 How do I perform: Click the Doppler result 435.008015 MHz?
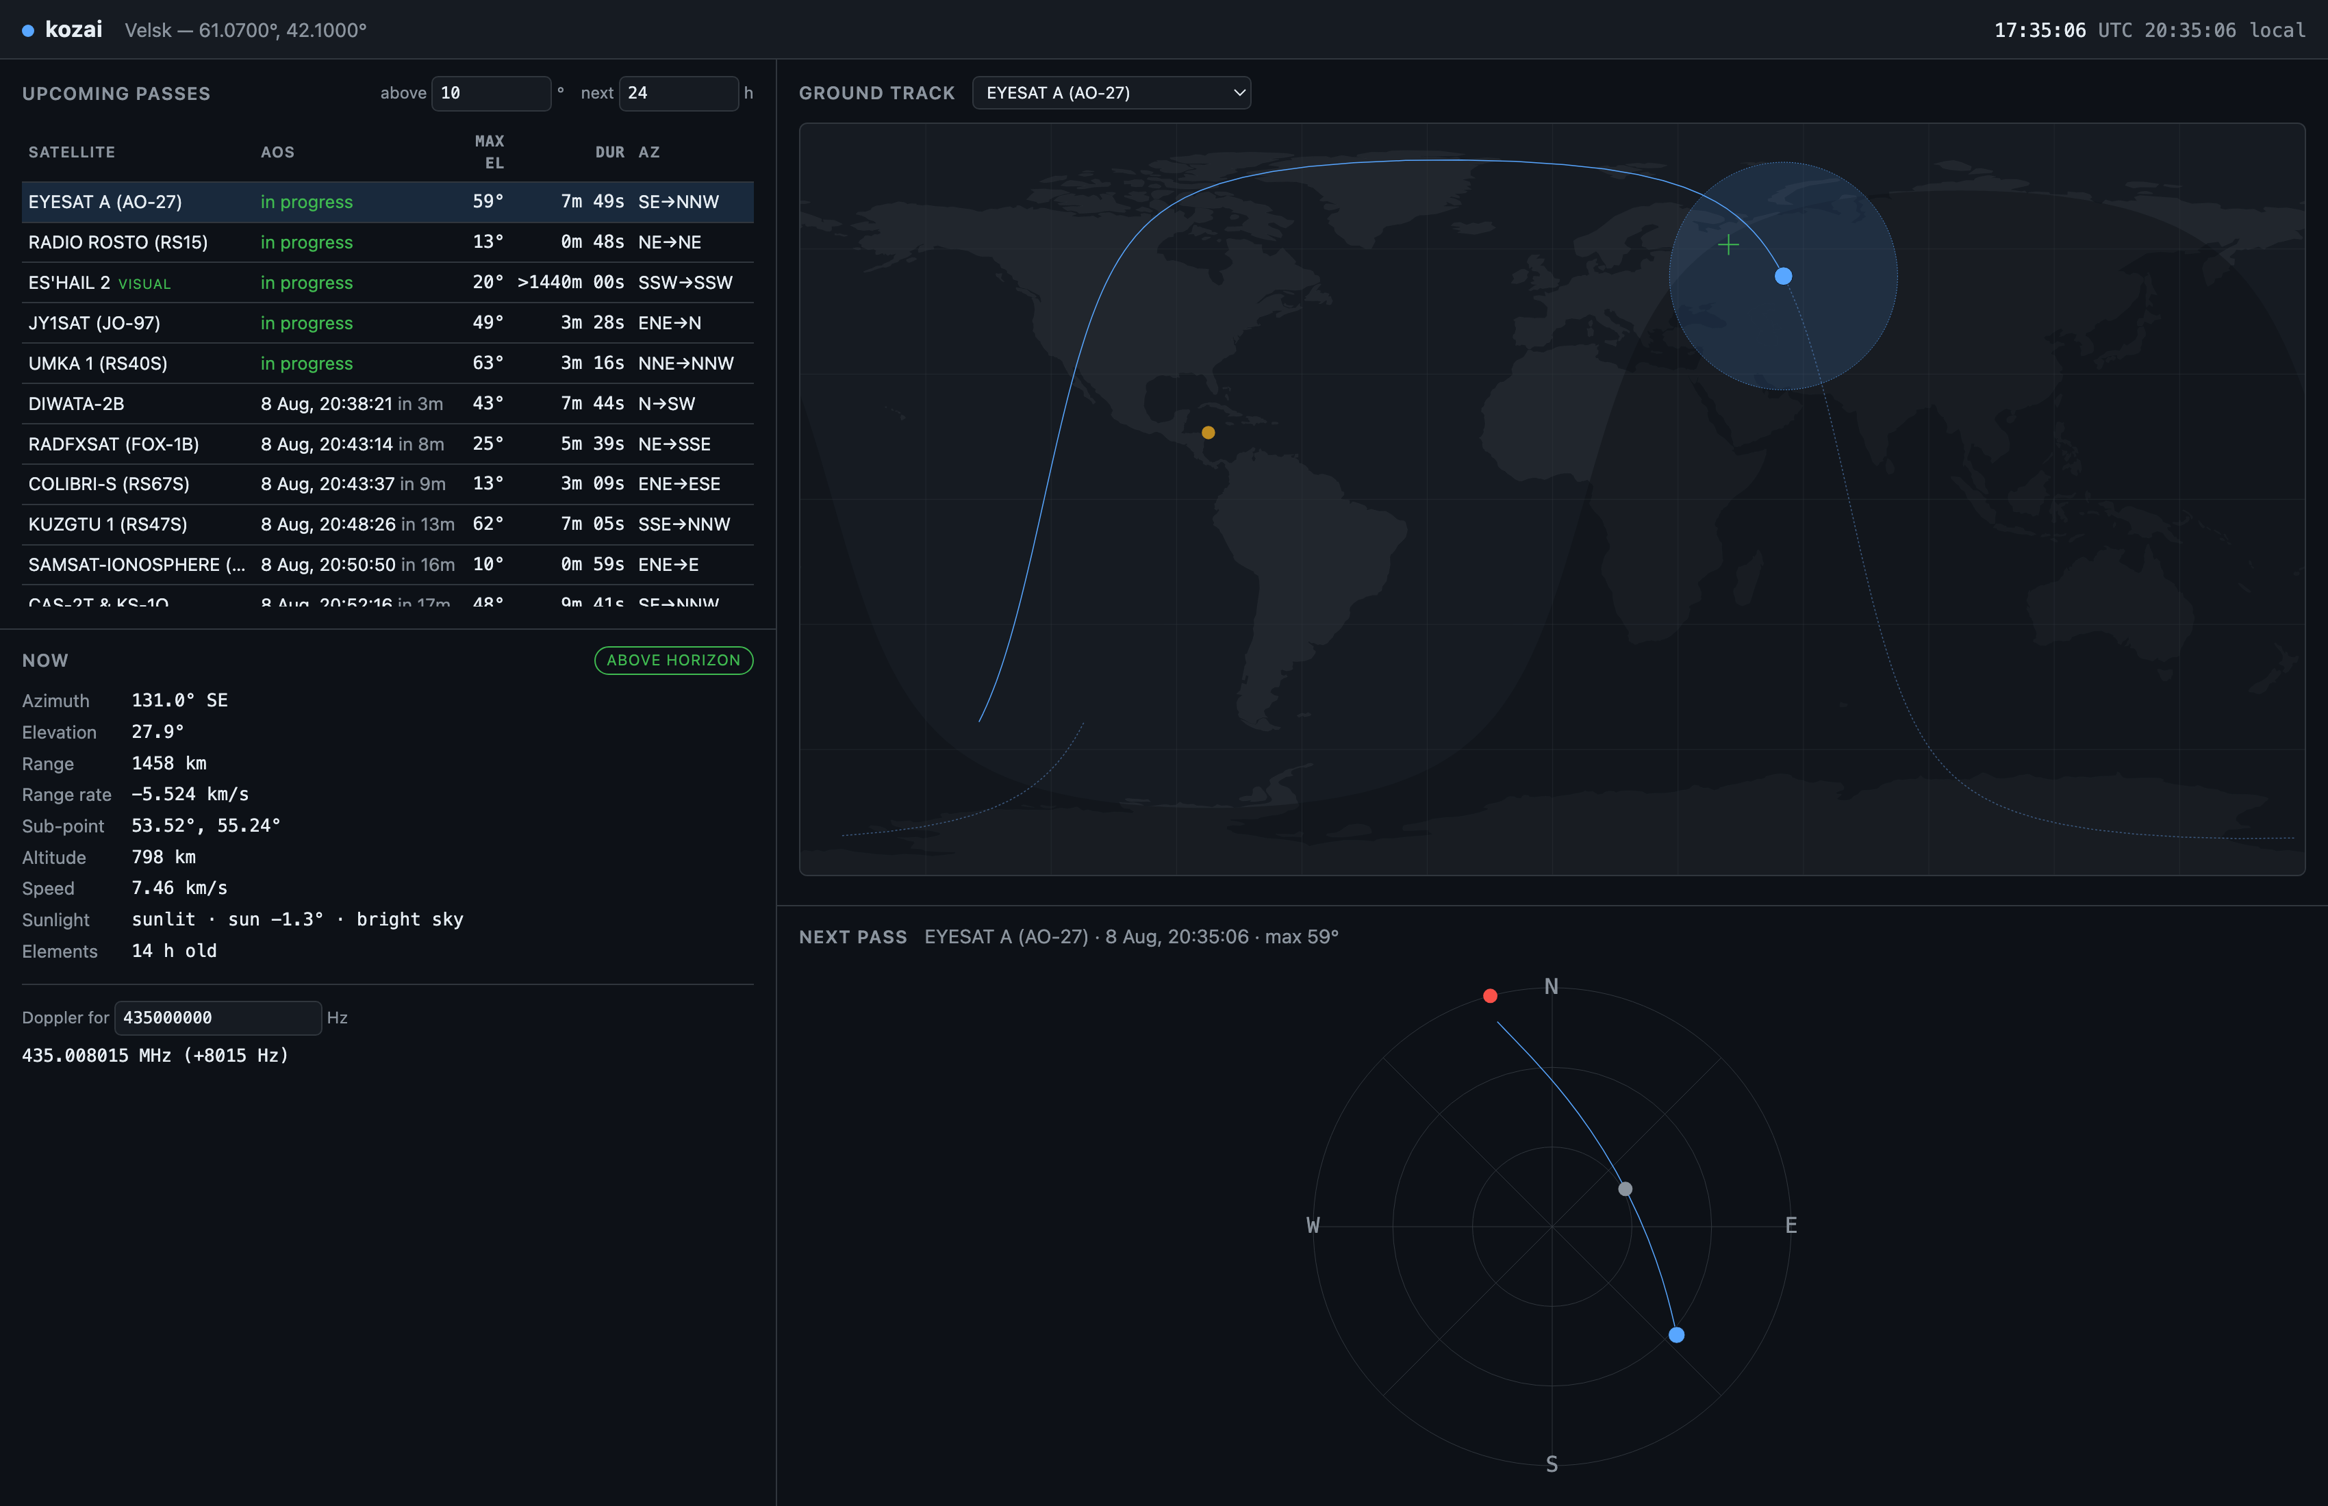[155, 1055]
